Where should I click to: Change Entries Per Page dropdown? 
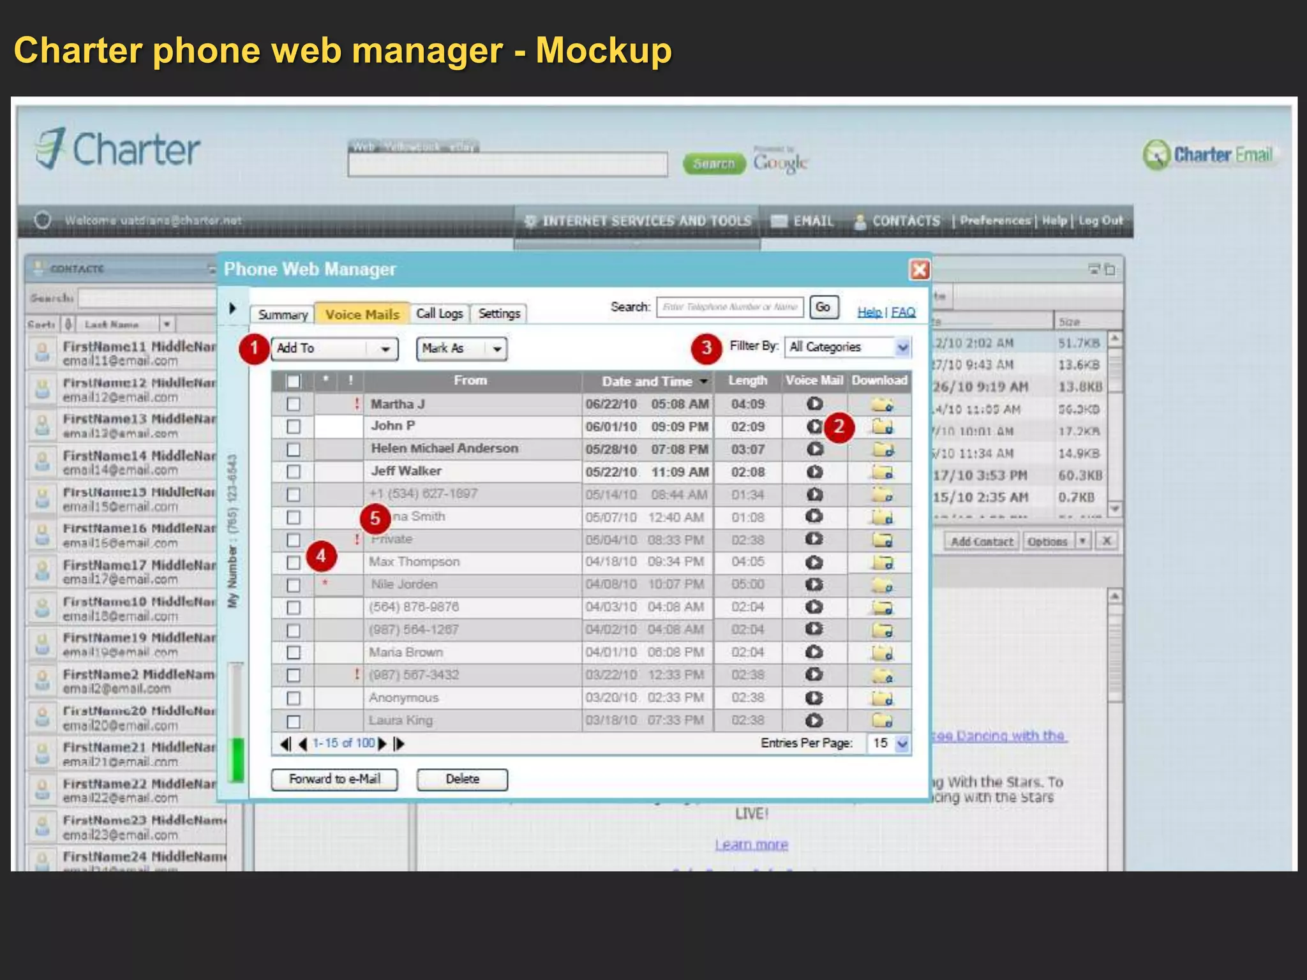[x=888, y=743]
